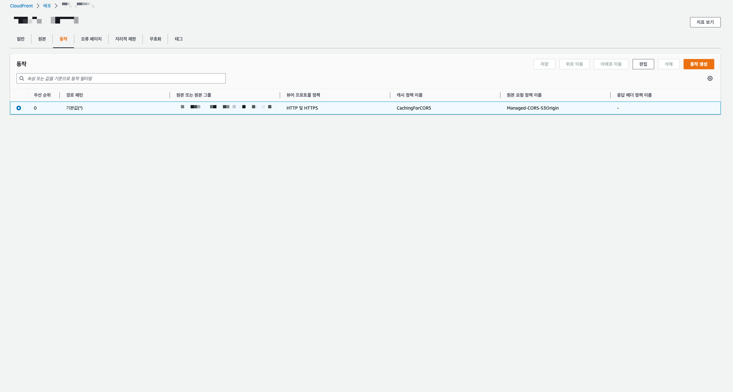733x392 pixels.
Task: Open the 지리적 제한 tab
Action: [125, 39]
